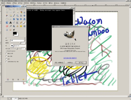Open the Windows menu
The width and height of the screenshot is (131, 100).
[56, 3]
